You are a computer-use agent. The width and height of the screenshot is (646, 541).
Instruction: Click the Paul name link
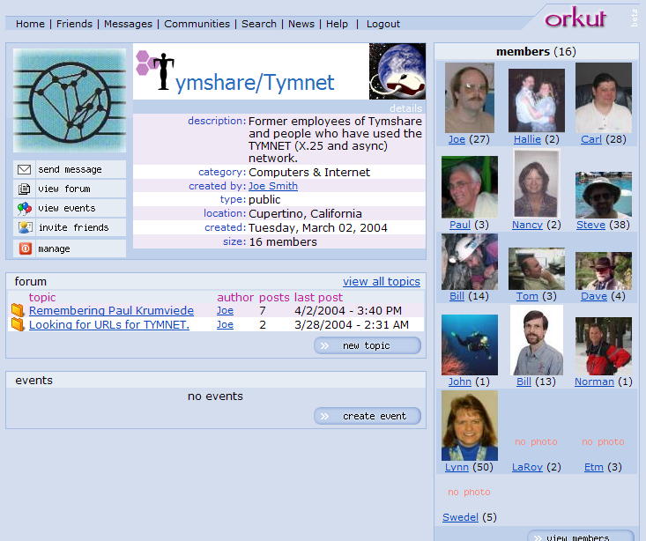pyautogui.click(x=460, y=225)
